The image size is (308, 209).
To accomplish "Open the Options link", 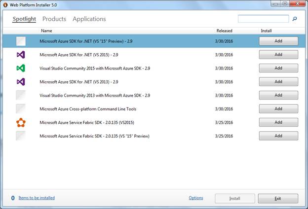I will 196,198.
